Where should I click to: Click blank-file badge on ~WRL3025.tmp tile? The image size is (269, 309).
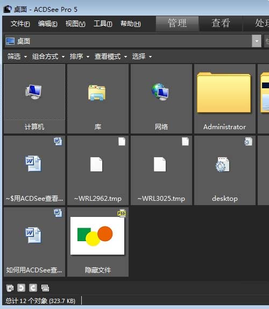click(185, 141)
